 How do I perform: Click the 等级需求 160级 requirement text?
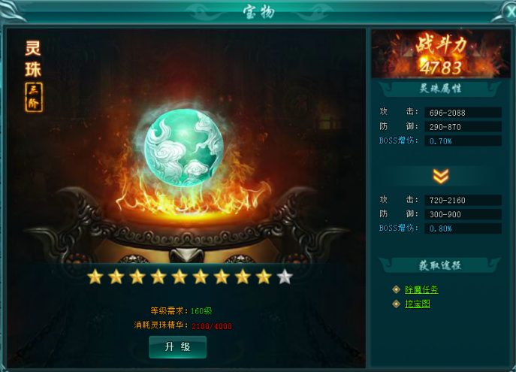[181, 310]
